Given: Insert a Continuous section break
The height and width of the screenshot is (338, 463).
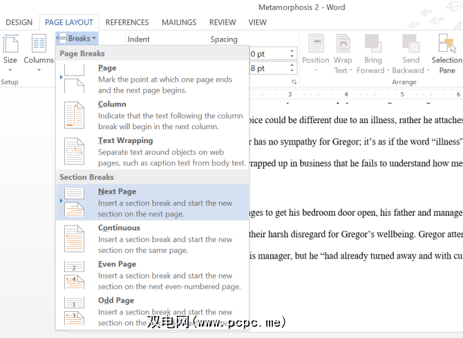Looking at the screenshot, I should point(152,238).
